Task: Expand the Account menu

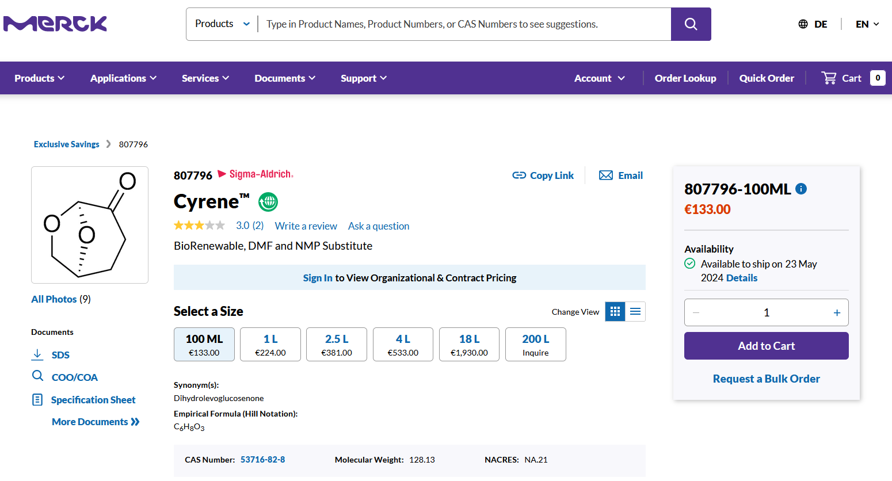Action: [600, 78]
